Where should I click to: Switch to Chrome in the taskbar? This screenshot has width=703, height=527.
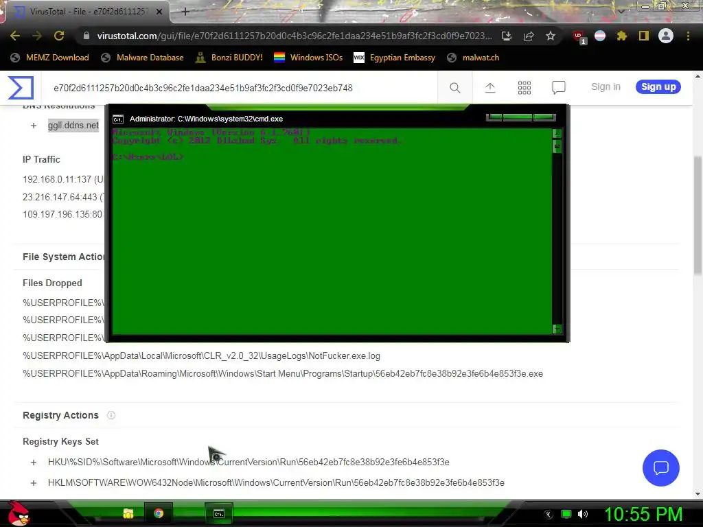[159, 513]
